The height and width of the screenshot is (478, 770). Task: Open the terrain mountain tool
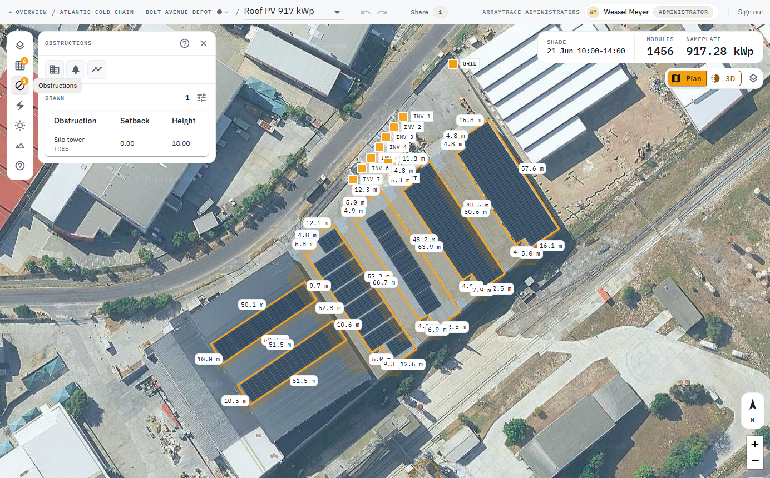coord(20,146)
